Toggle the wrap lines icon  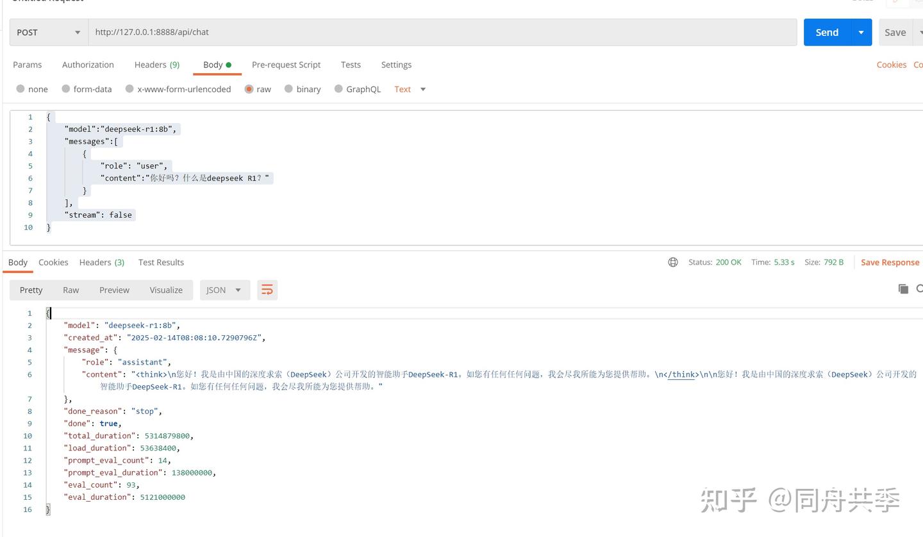(x=267, y=290)
